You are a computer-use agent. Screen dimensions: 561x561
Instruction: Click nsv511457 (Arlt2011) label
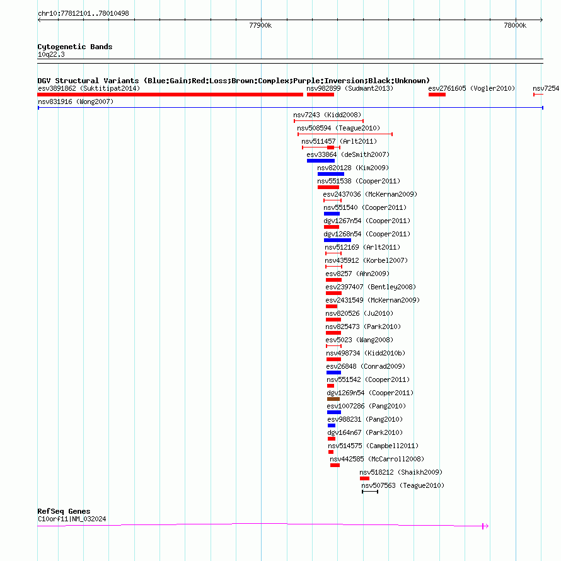pyautogui.click(x=339, y=141)
